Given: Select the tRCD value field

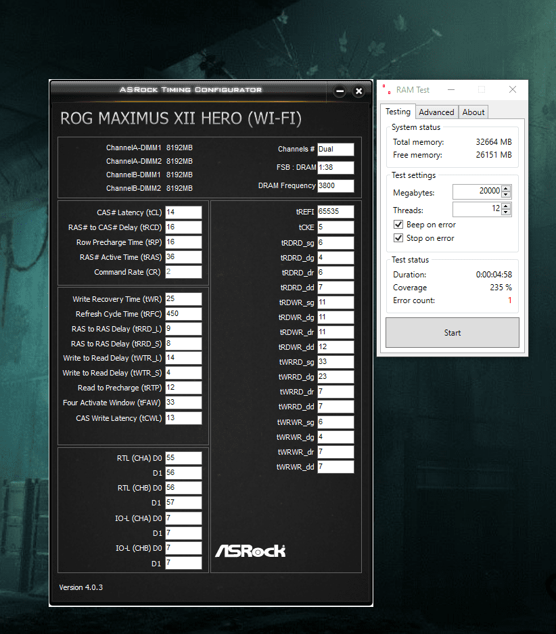Looking at the screenshot, I should (183, 227).
